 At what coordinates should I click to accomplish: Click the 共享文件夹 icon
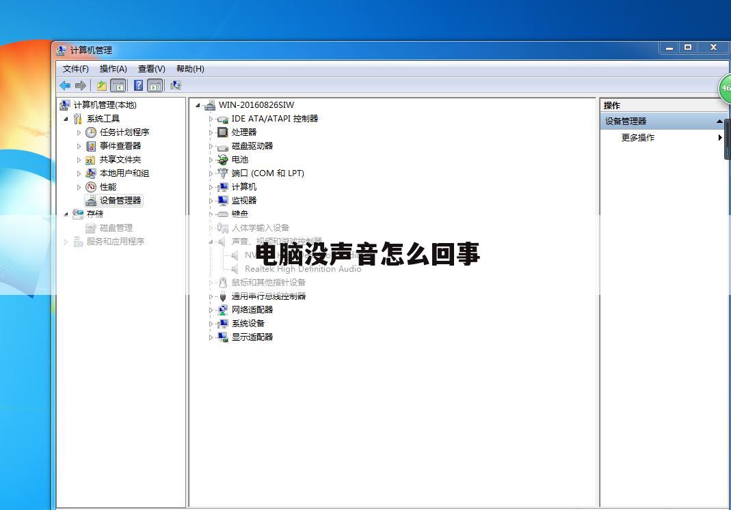click(x=90, y=160)
